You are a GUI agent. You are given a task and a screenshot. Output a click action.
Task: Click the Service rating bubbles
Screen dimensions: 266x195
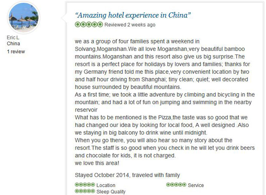pyautogui.click(x=176, y=185)
